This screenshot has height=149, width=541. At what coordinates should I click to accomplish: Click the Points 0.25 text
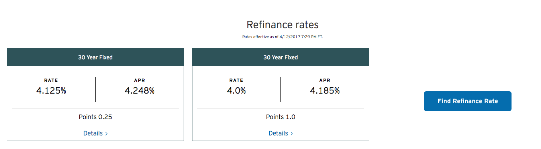tap(95, 117)
